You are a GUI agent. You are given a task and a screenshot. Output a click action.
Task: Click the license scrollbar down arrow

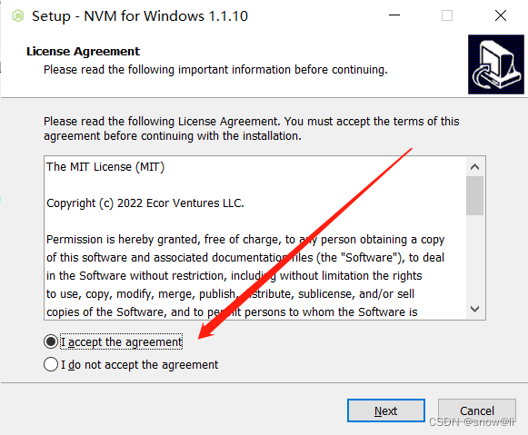[x=474, y=309]
